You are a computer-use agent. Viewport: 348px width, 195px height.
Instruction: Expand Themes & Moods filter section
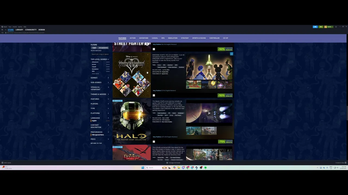(100, 94)
